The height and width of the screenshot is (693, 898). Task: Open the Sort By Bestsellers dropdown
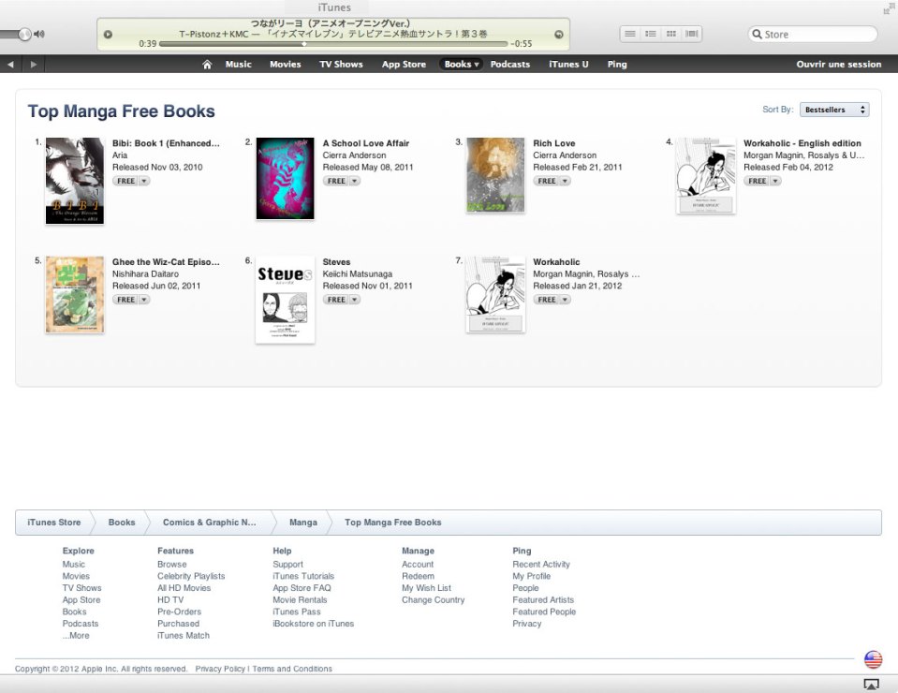[832, 108]
